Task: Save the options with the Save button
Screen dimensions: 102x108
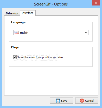Action: click(61, 101)
